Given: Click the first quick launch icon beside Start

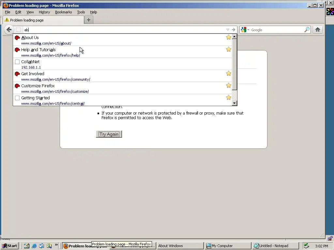Looking at the screenshot, I should (27, 246).
